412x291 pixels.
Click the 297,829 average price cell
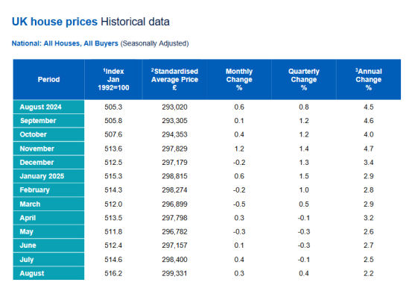[174, 148]
